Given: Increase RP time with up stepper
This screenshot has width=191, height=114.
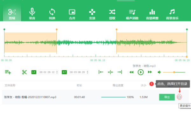Looking at the screenshot, I should coord(88,71).
